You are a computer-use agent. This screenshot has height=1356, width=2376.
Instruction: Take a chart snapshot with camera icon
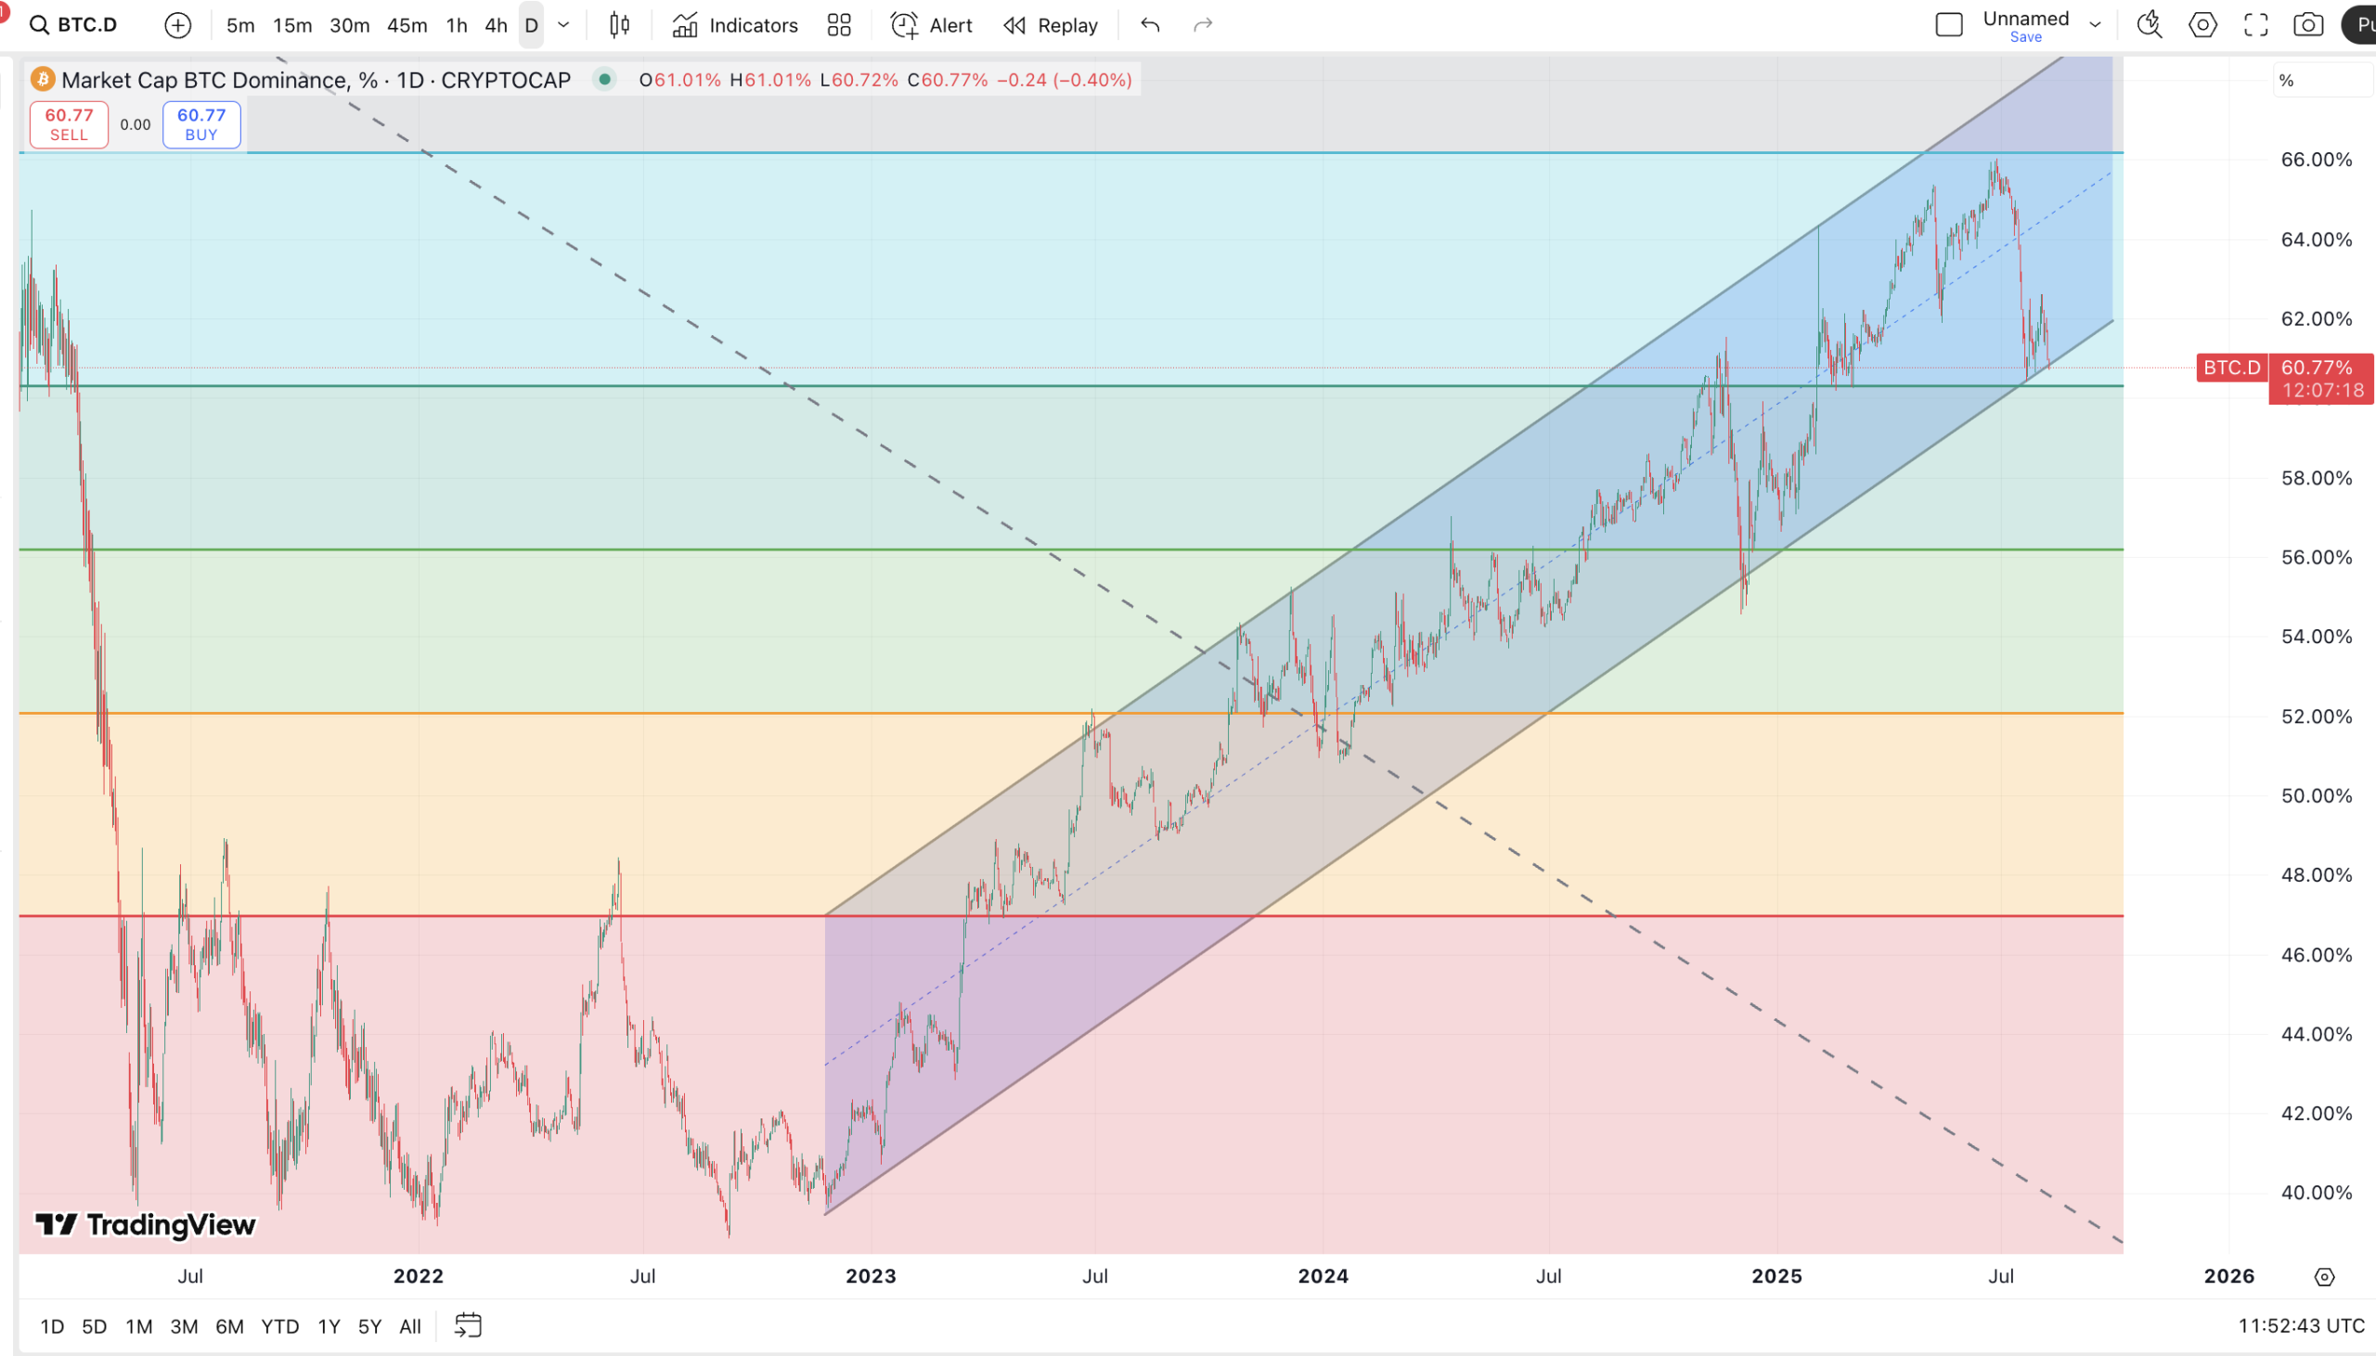point(2308,25)
